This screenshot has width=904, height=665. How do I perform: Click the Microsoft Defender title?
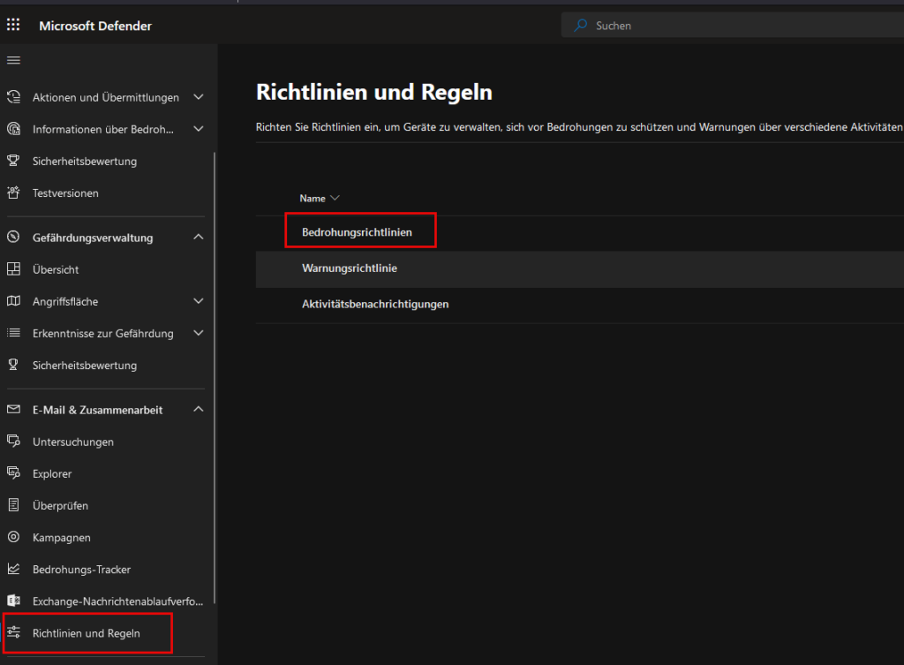coord(95,26)
